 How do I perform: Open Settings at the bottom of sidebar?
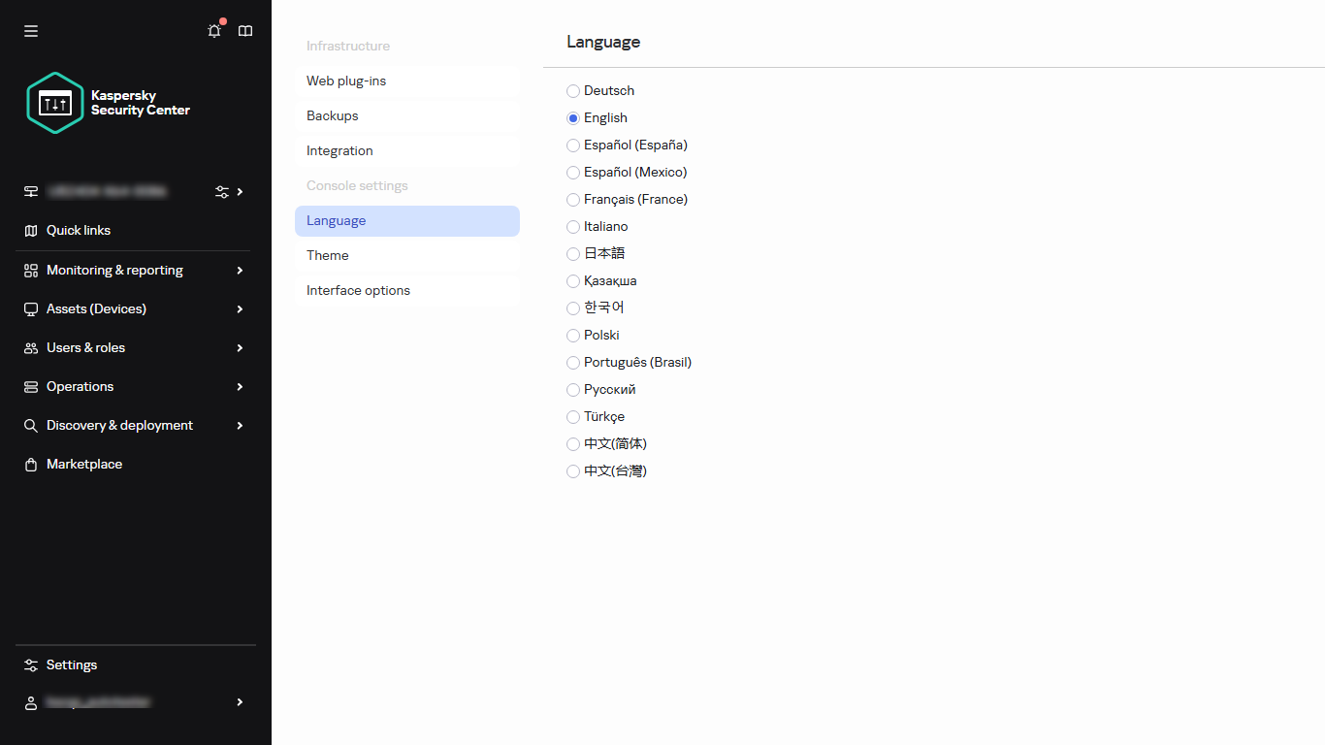(x=71, y=664)
